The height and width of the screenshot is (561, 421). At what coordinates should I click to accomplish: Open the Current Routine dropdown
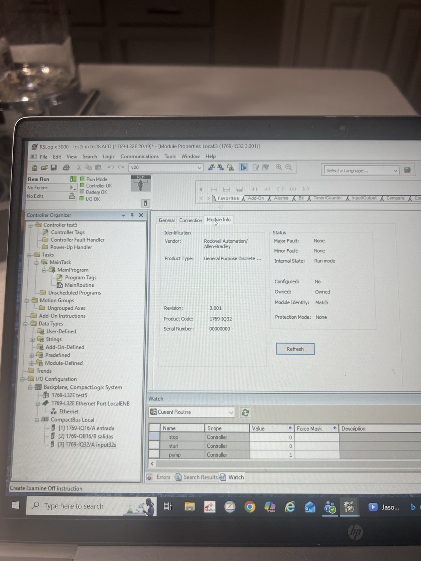[x=192, y=412]
